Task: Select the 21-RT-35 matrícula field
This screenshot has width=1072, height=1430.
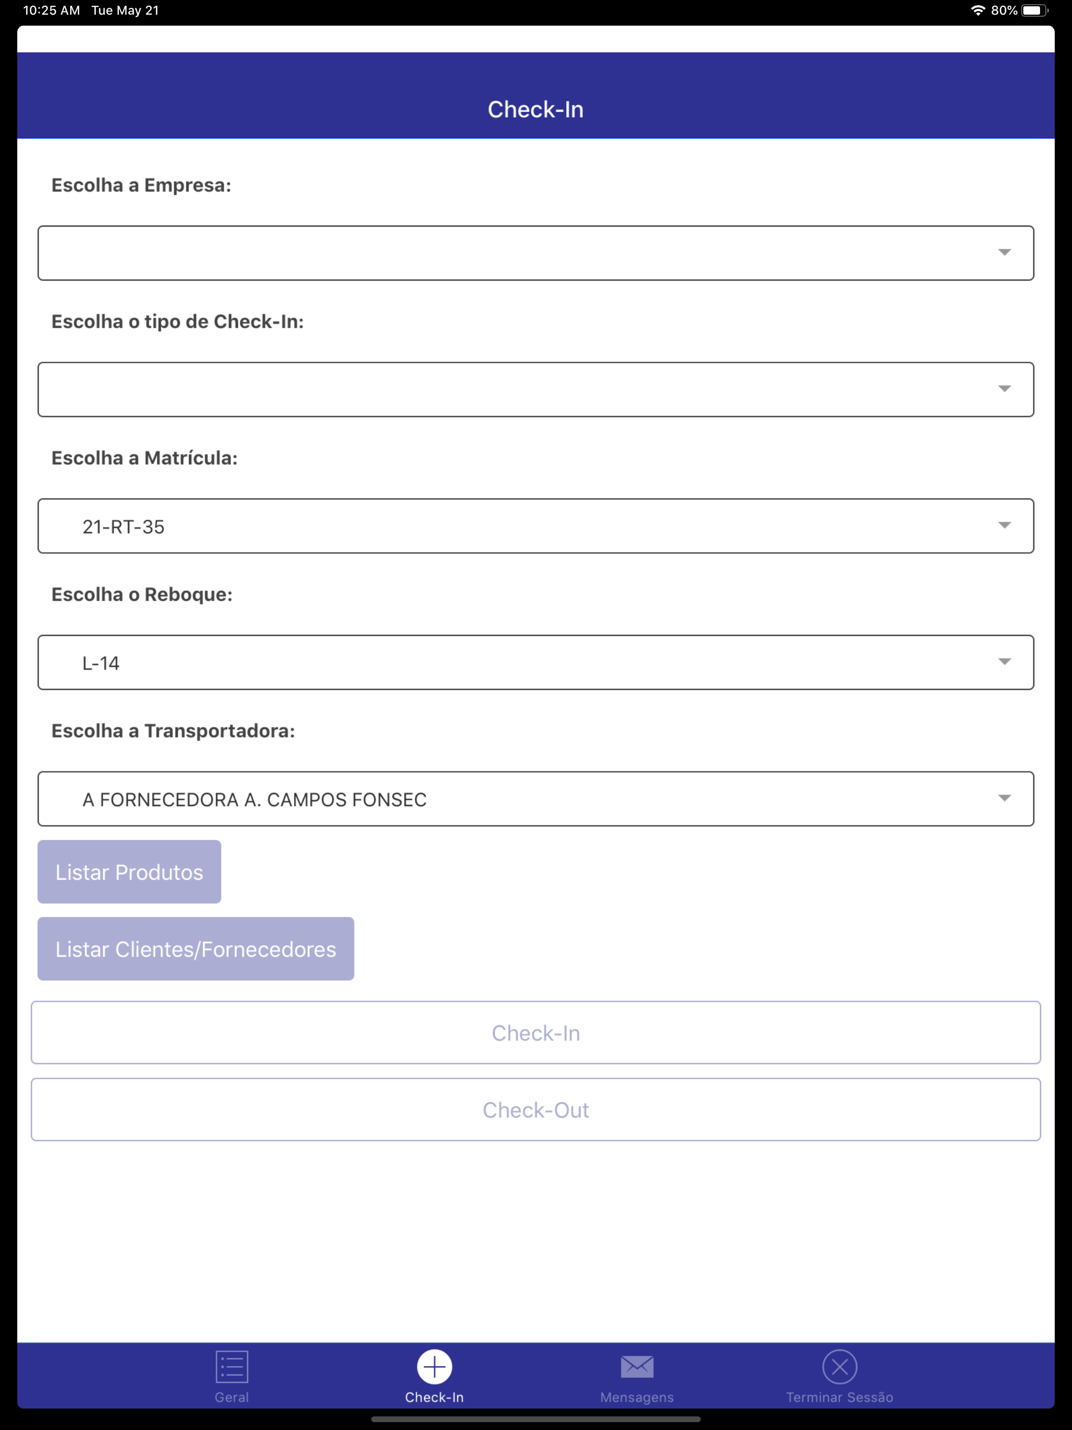Action: 535,526
